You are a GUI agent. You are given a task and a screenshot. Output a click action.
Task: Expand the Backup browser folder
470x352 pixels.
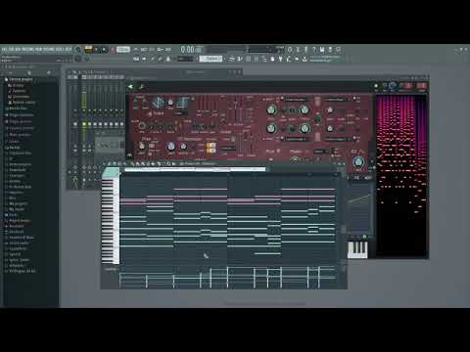pyautogui.click(x=14, y=148)
